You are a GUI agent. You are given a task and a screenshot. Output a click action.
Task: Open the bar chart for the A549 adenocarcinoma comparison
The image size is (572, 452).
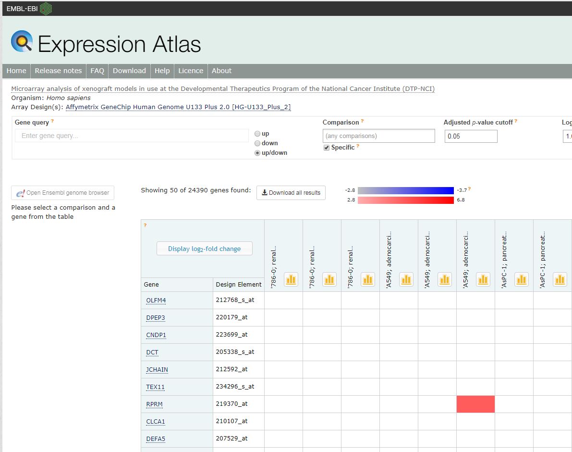406,279
